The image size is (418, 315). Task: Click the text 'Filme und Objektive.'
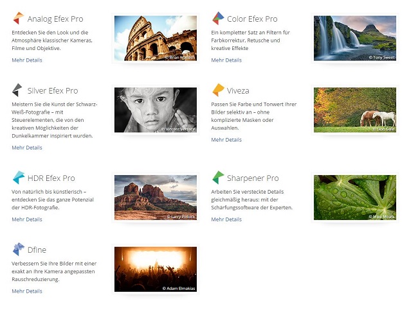[36, 48]
